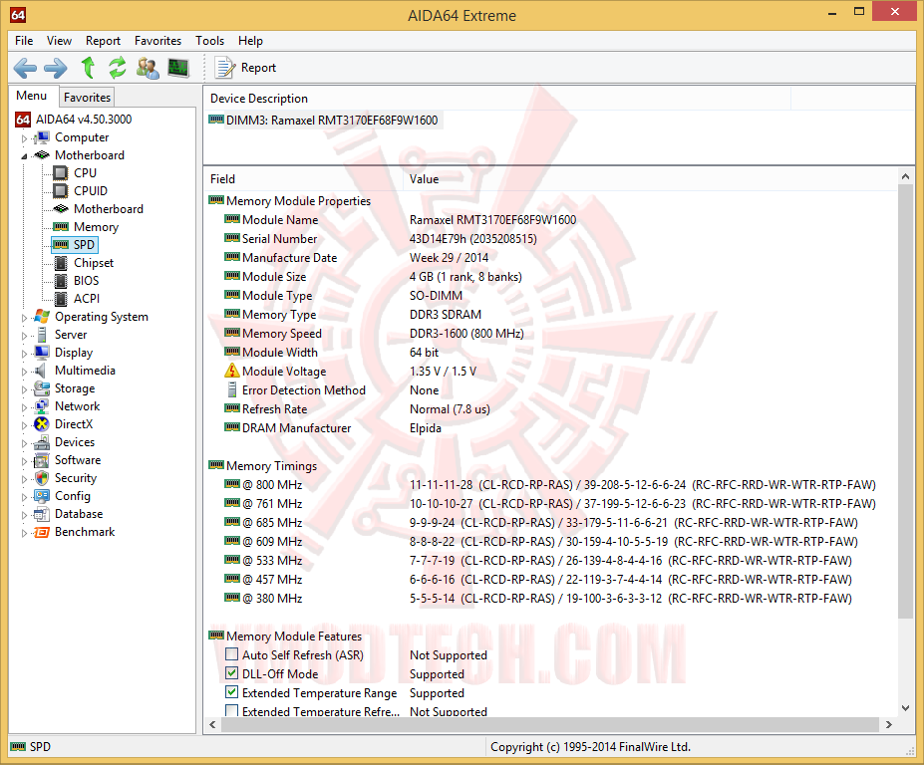Image resolution: width=924 pixels, height=765 pixels.
Task: Click the Module Voltage warning icon
Action: pos(232,371)
